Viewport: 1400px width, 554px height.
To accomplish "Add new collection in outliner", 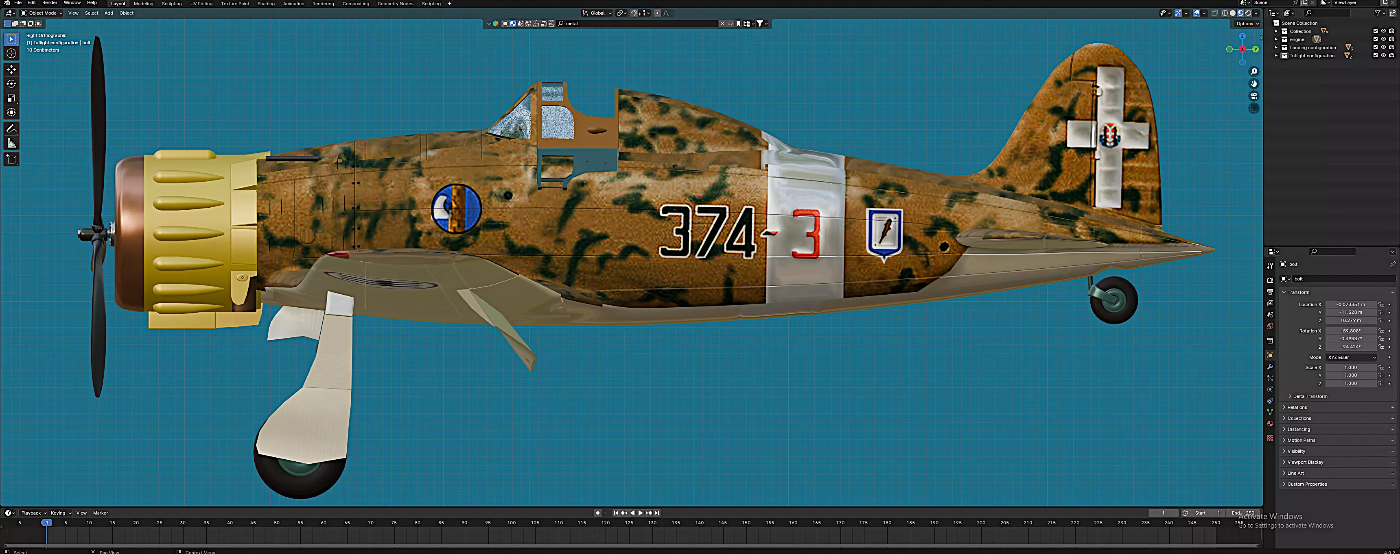I will [x=1392, y=13].
